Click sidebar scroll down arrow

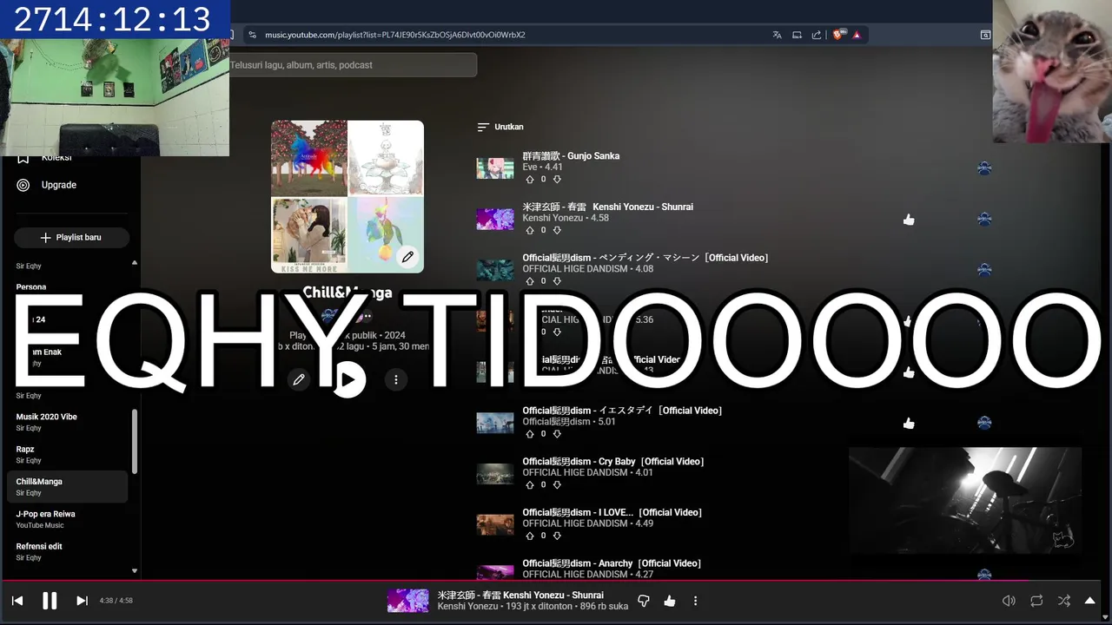click(135, 571)
